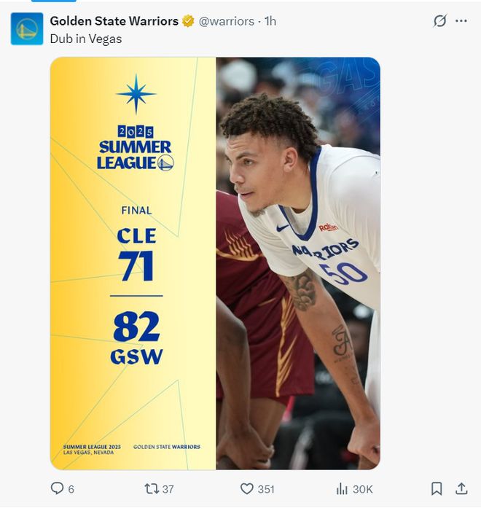The image size is (481, 508).
Task: Share the post with upload arrow icon
Action: (461, 488)
